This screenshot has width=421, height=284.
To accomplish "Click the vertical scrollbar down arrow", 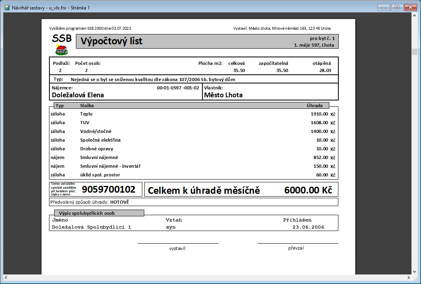I will click(414, 271).
